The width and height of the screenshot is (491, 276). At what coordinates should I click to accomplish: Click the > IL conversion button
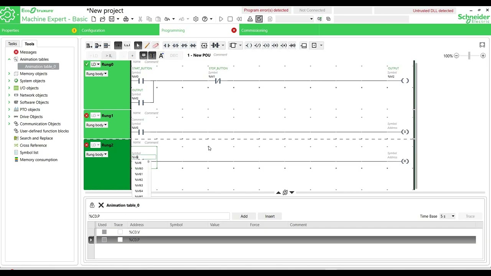pyautogui.click(x=109, y=56)
